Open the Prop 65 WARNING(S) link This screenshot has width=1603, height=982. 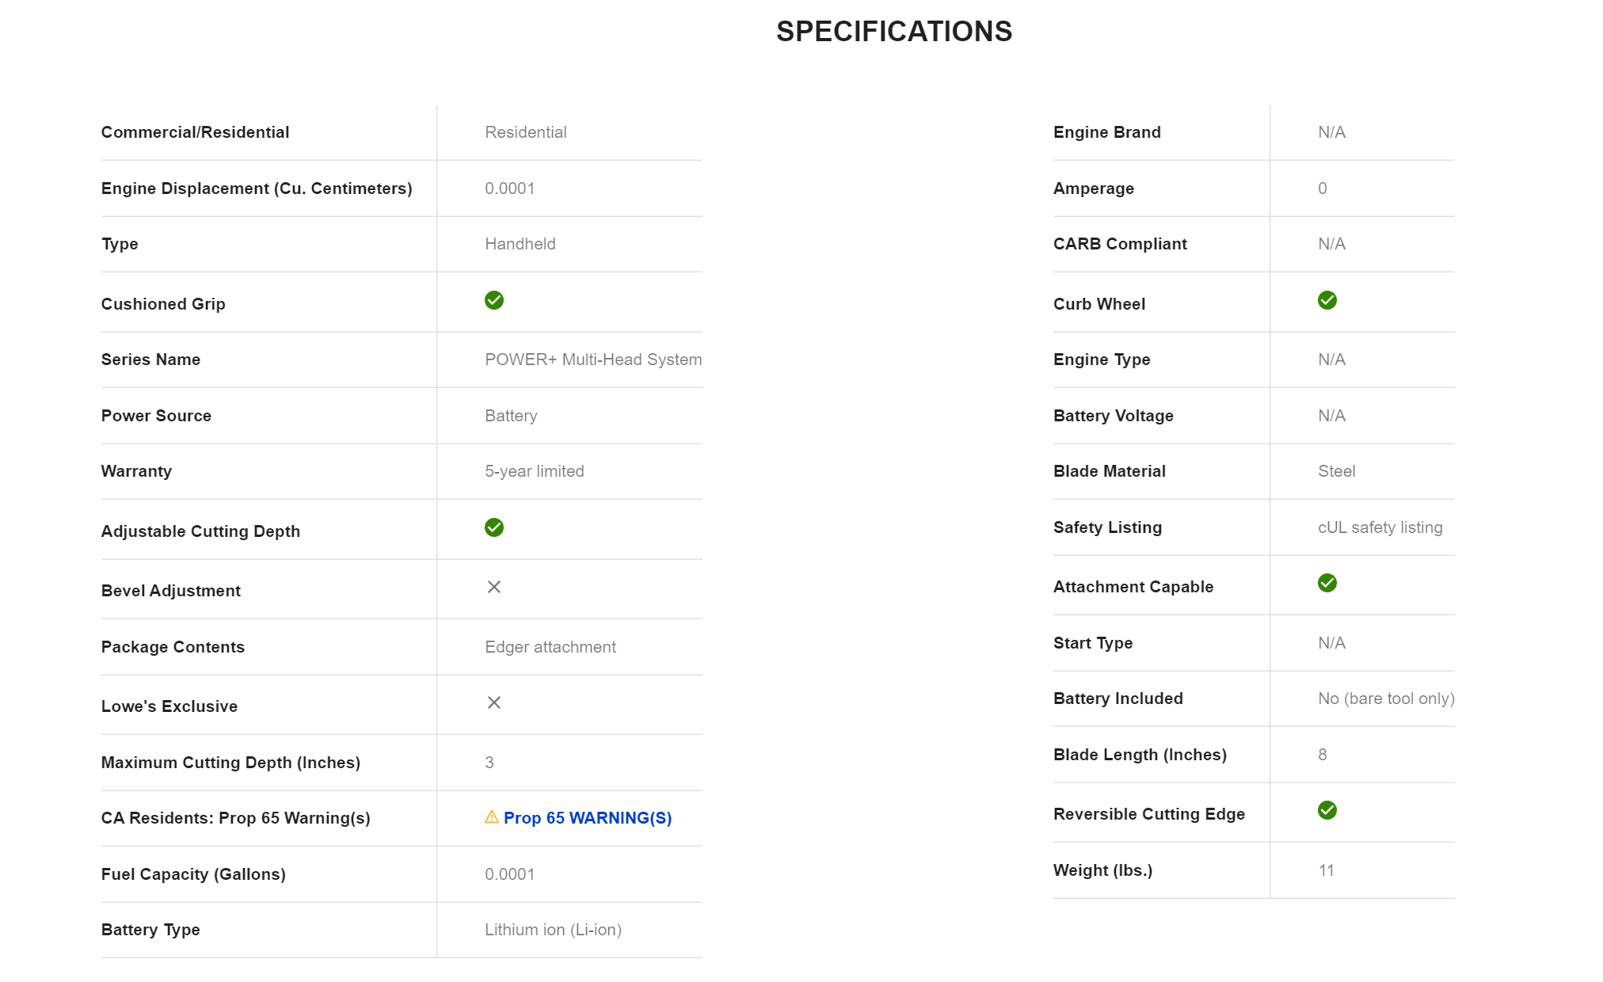(x=588, y=818)
